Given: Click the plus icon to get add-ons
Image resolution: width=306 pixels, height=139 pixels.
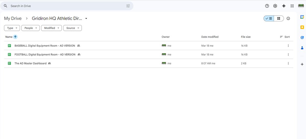Looking at the screenshot, I should tap(302, 64).
